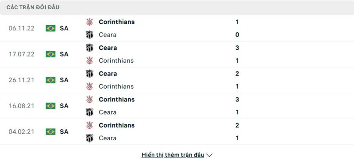354x165 pixels.
Task: Open Hiển thị thêm trận đấu link
Action: pyautogui.click(x=173, y=155)
